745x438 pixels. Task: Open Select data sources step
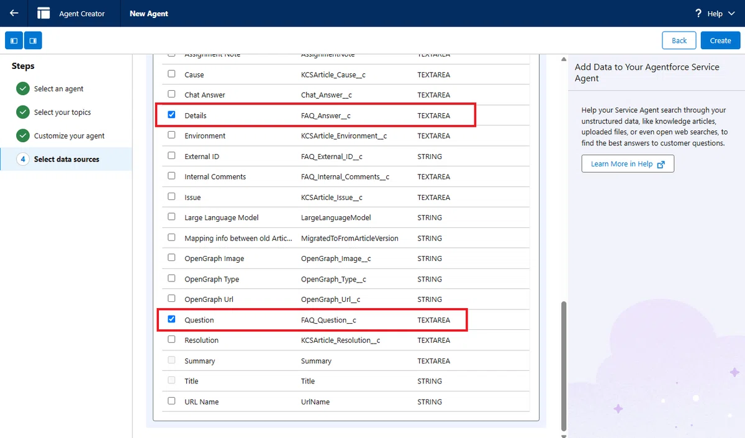[x=66, y=159]
